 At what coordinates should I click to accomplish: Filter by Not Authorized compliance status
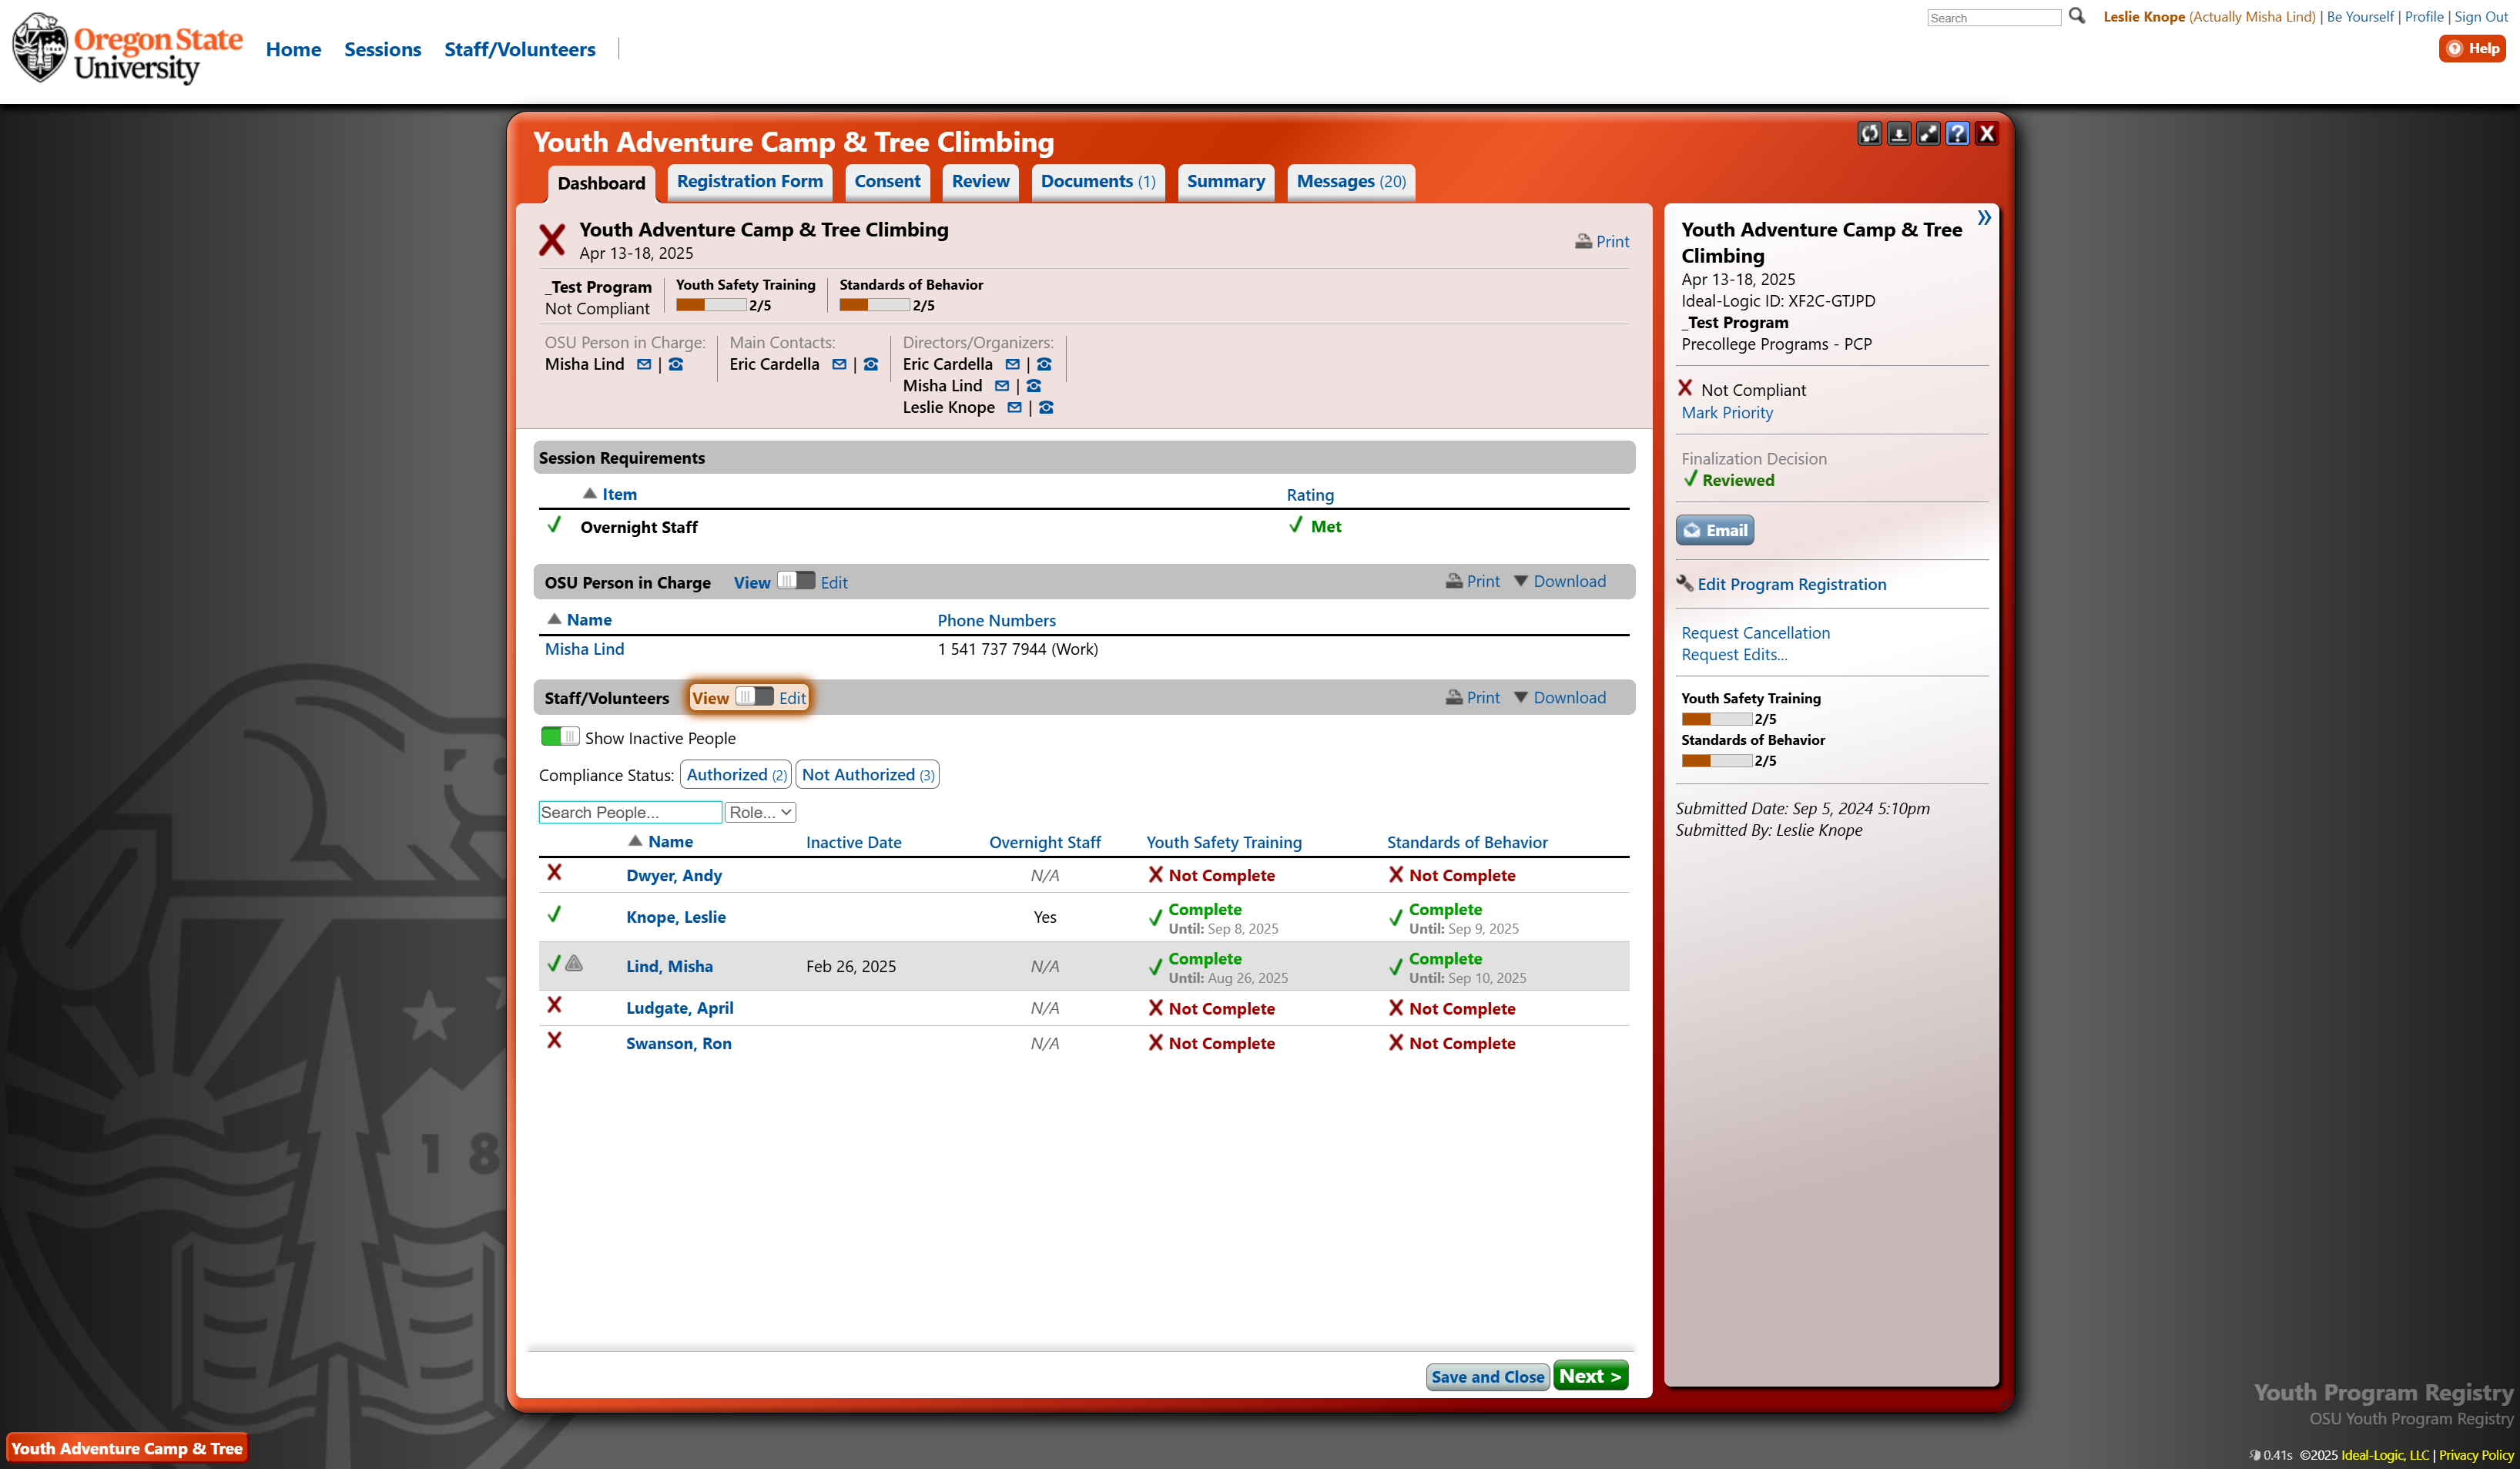tap(867, 774)
